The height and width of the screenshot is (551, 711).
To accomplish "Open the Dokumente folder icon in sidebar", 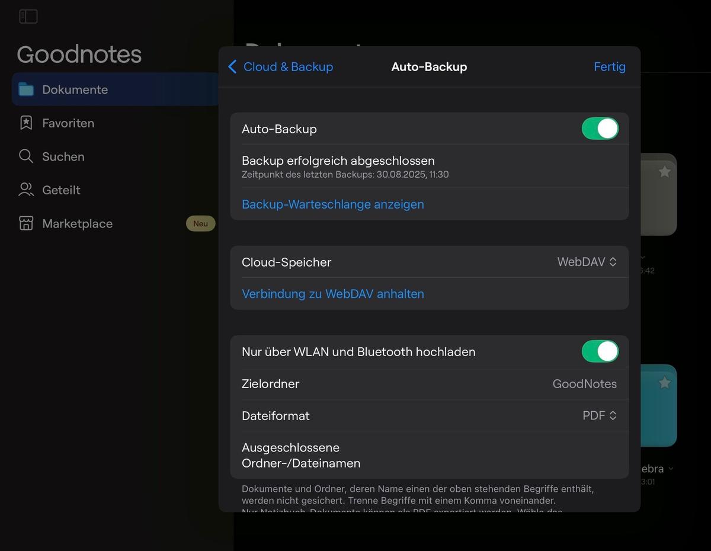I will pyautogui.click(x=26, y=89).
